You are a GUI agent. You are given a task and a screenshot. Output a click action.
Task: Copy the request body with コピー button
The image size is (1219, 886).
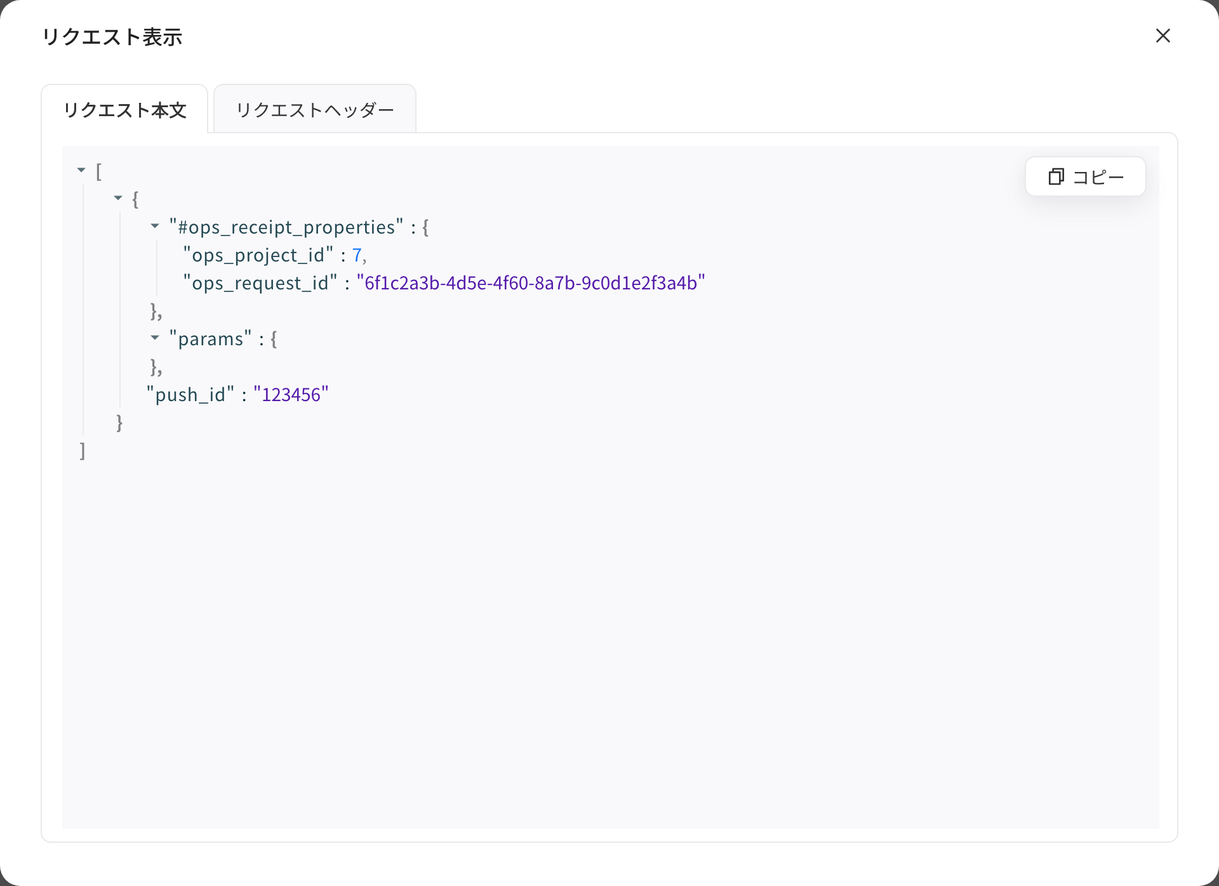coord(1085,176)
